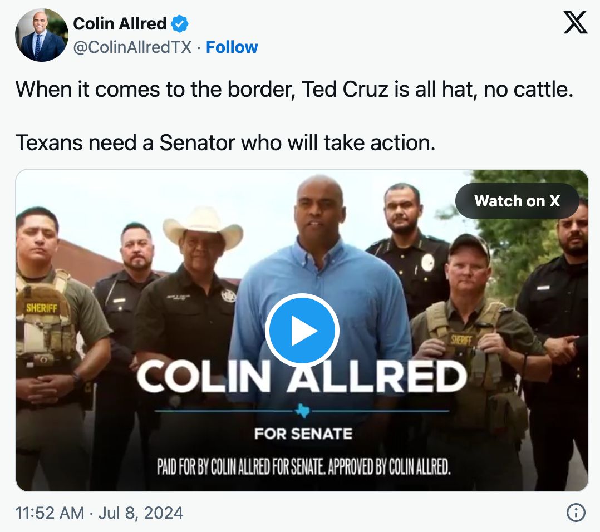Open Colin Allred's profile picture

click(41, 35)
